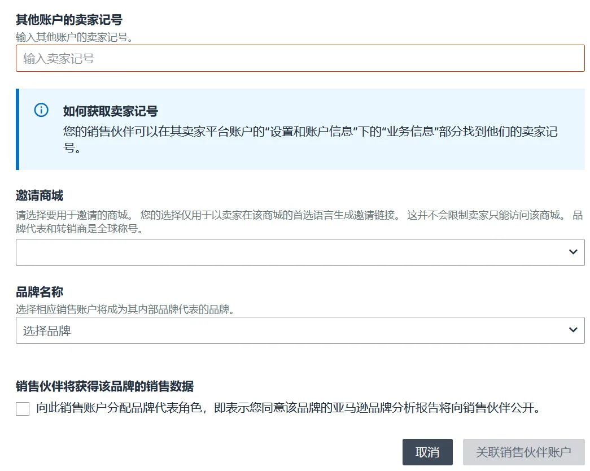Click the chevron arrow in 选择品牌 dropdown

point(573,330)
